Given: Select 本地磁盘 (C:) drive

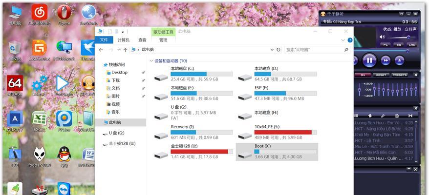Looking at the screenshot, I should pos(193,74).
